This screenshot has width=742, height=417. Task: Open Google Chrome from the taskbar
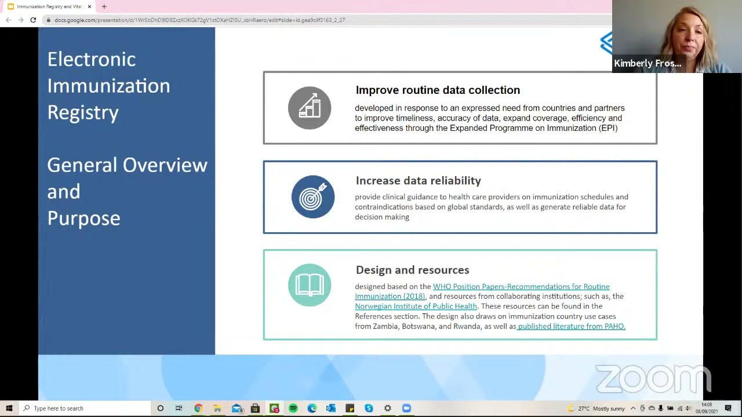coord(198,408)
